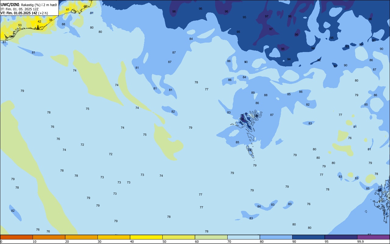Click the dark orange 0–10 legend swatch

pos(16,237)
